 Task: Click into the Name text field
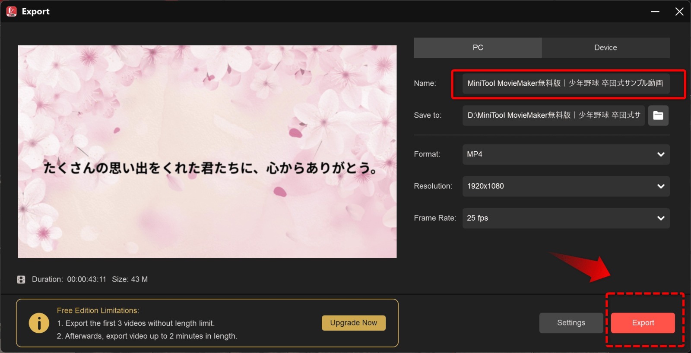565,84
